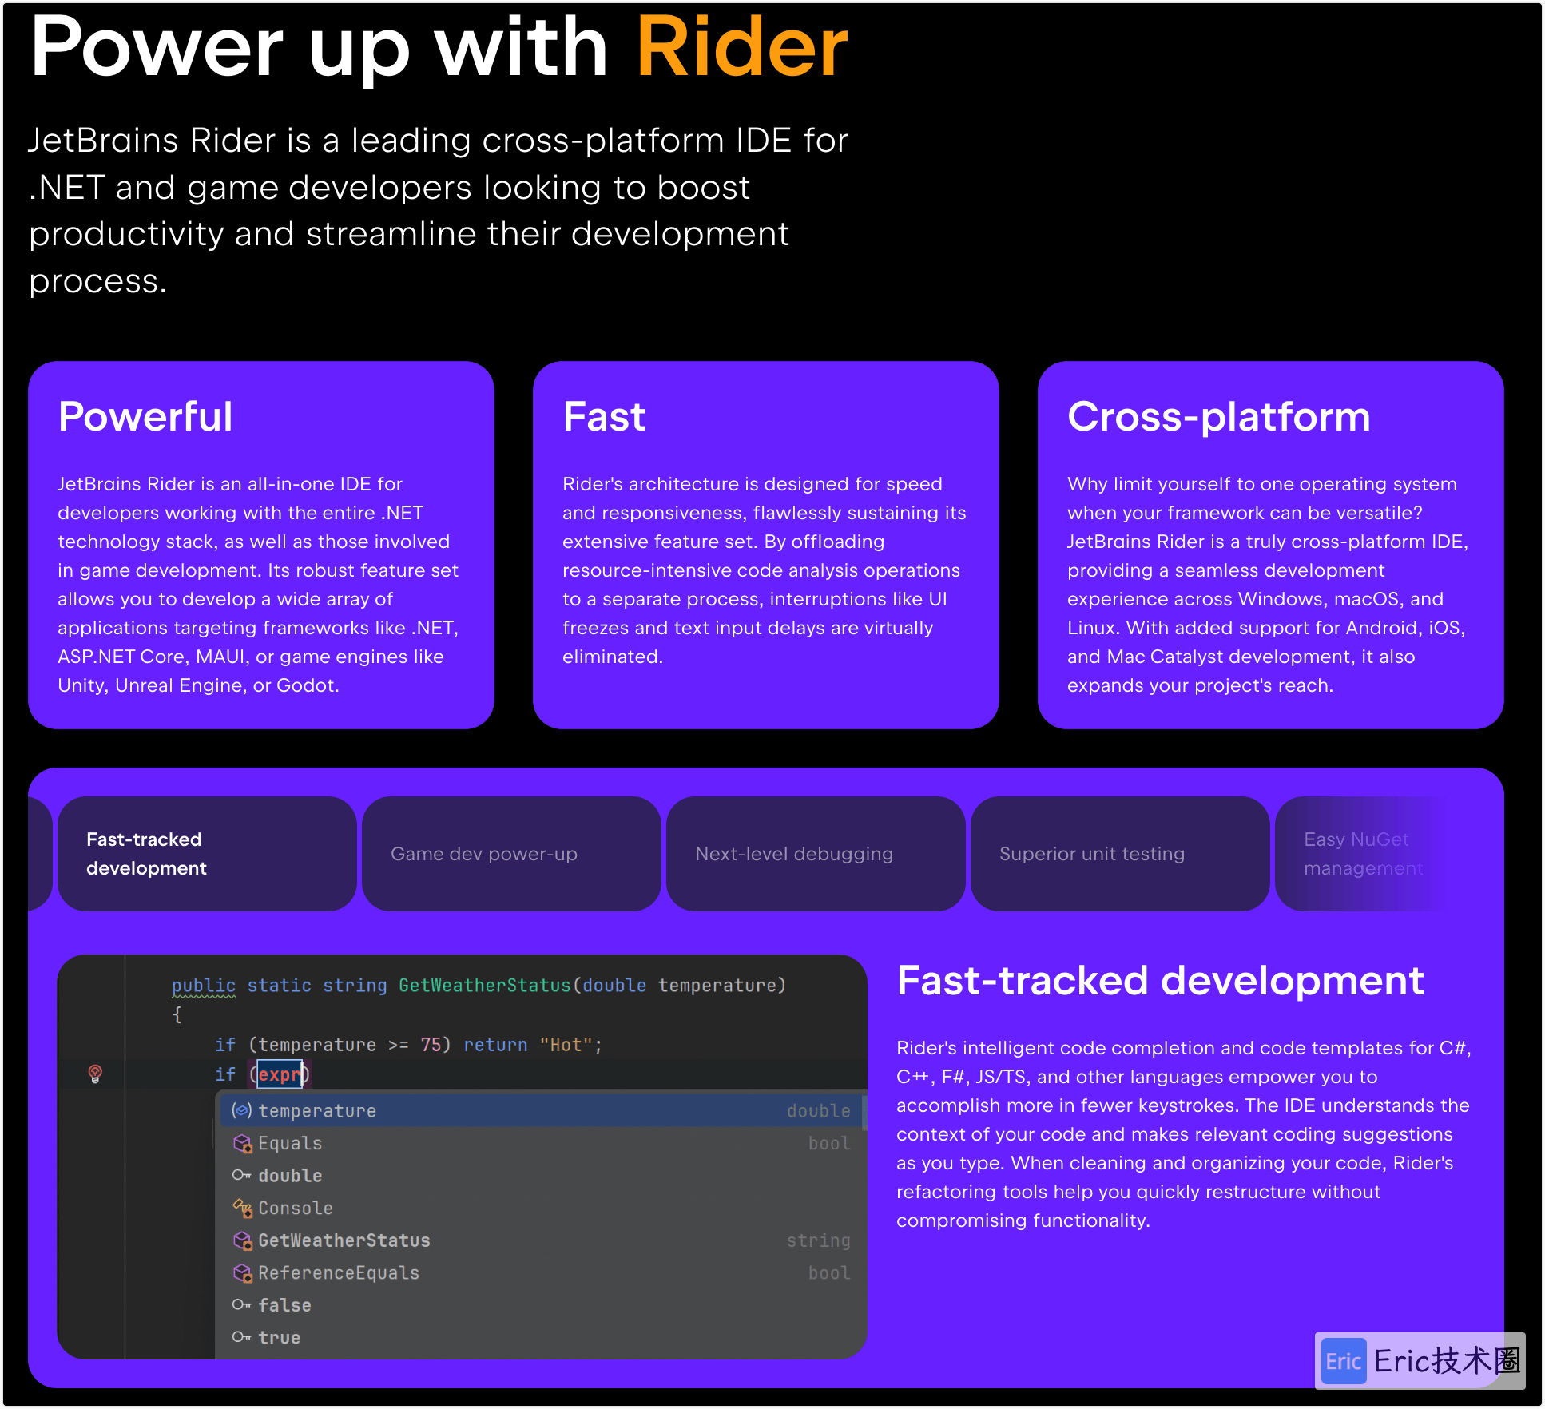
Task: Choose the double keyword suggestion
Action: (x=541, y=1175)
